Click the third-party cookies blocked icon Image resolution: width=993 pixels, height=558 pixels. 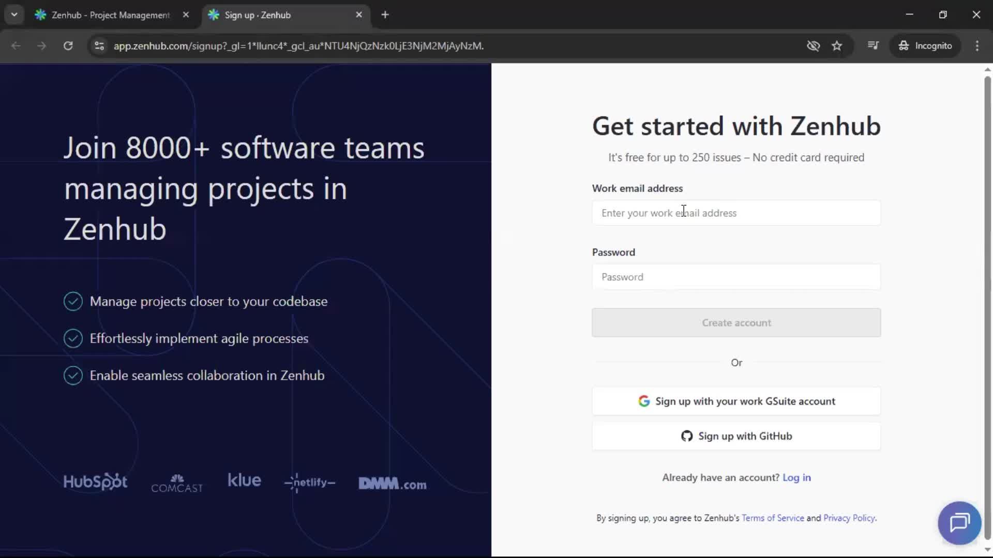[813, 45]
